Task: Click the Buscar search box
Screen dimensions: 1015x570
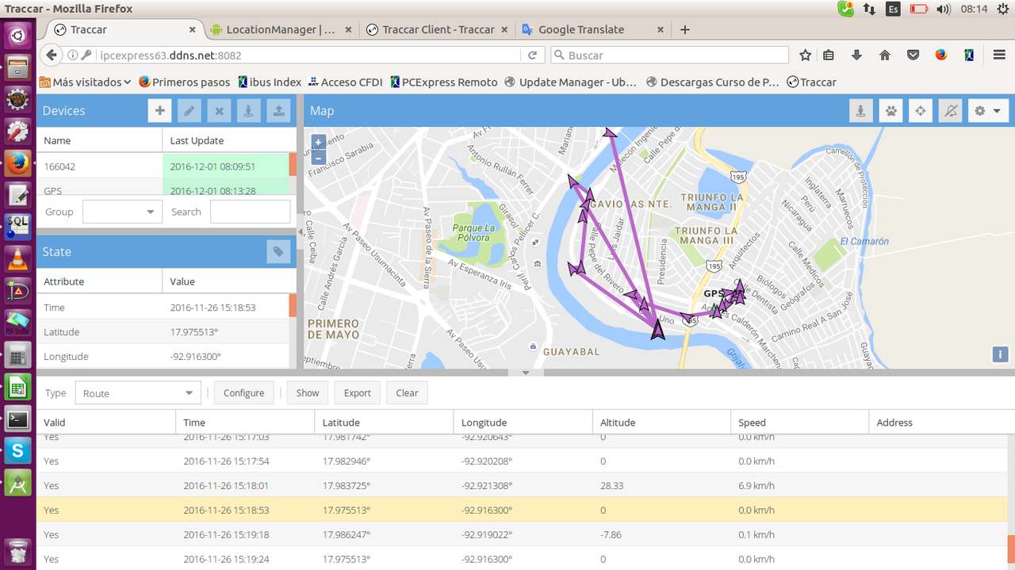Action: 670,55
